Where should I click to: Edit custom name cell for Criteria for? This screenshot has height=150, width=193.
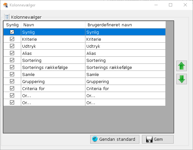pos(125,88)
